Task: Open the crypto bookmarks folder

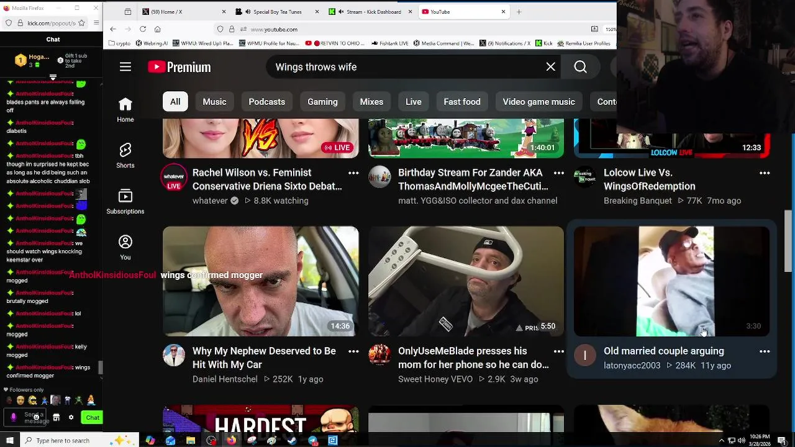Action: click(119, 43)
